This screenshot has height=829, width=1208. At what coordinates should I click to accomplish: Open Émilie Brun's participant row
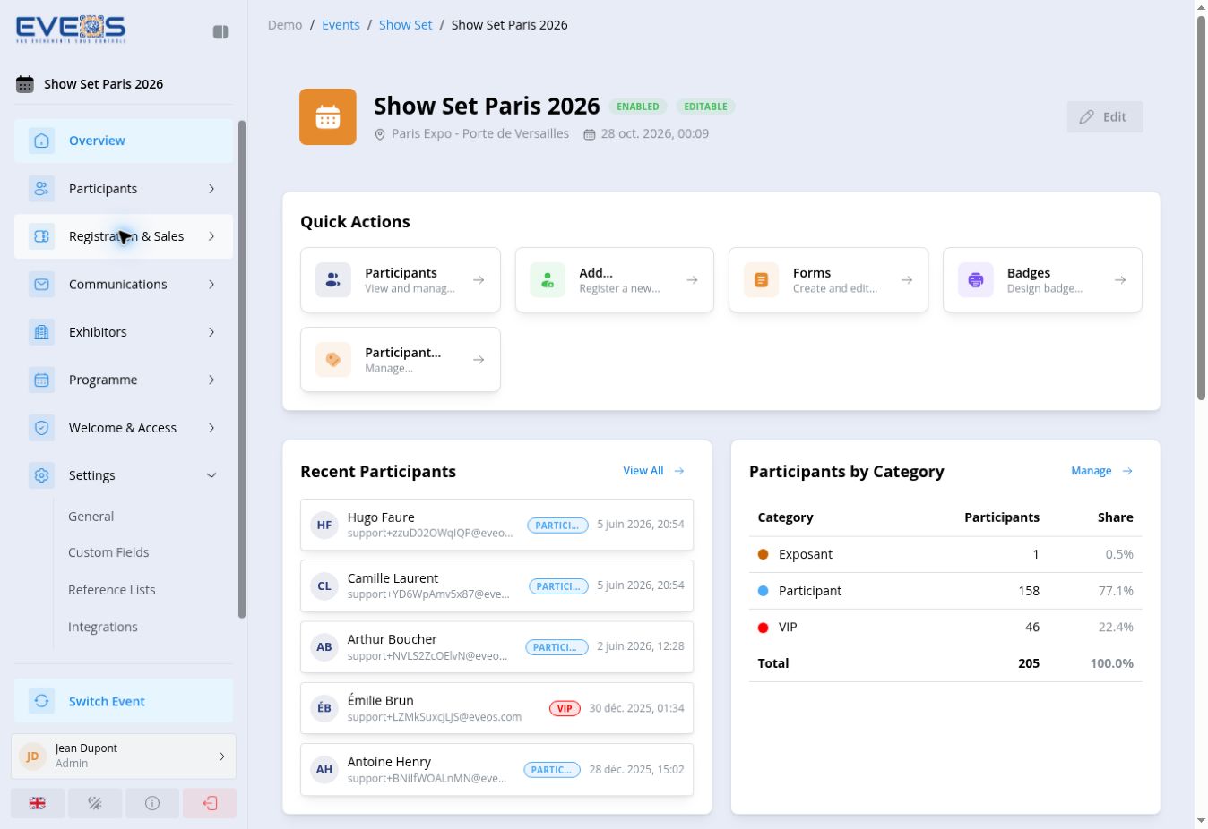[x=497, y=708]
